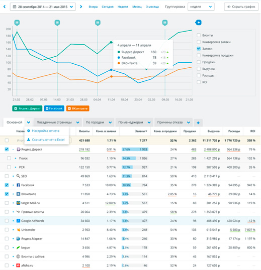Go to the previous date period arrow

point(5,7)
